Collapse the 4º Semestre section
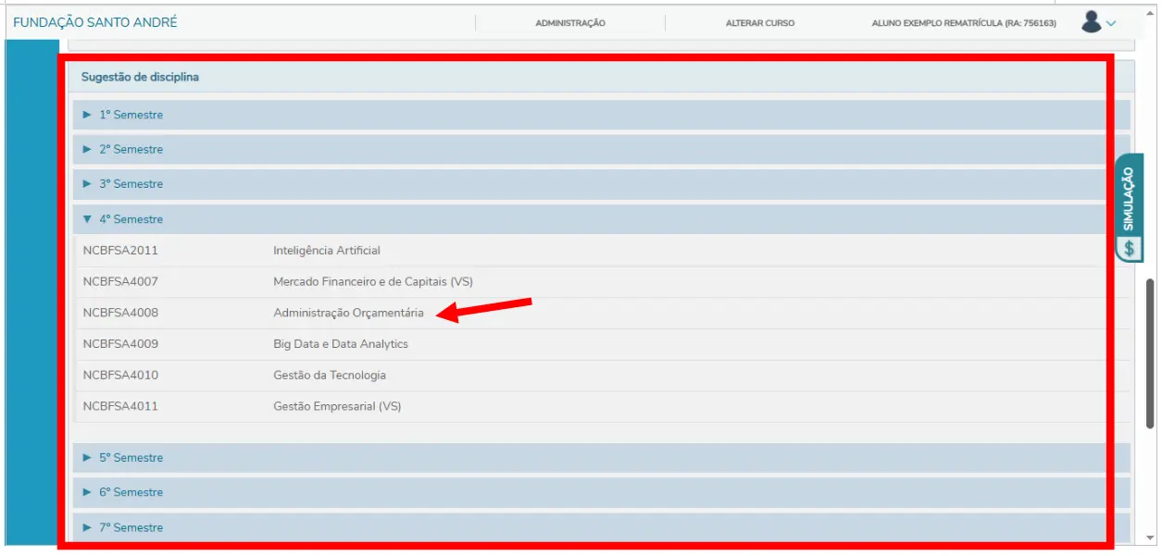1162x556 pixels. click(x=131, y=219)
